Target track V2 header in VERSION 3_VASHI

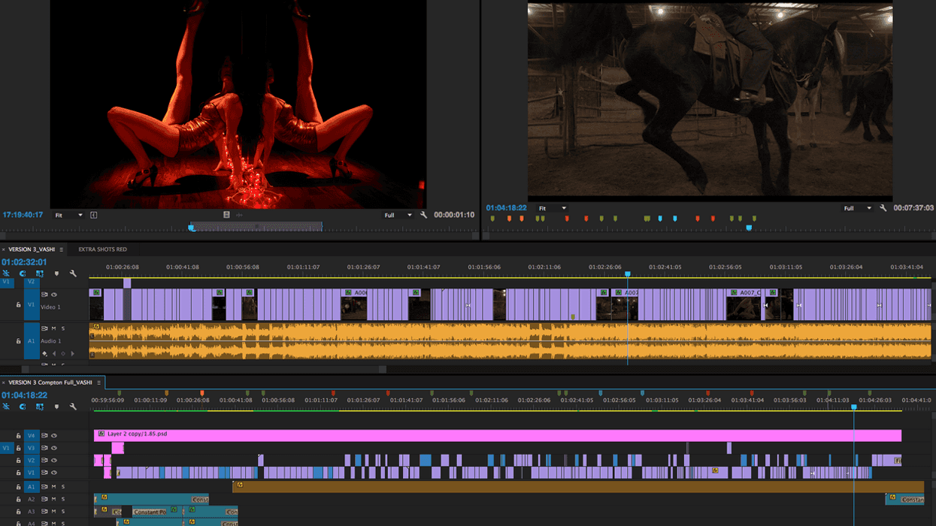point(31,282)
